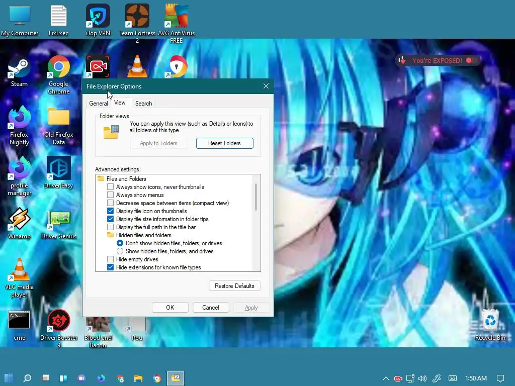Open the notification center icon
515x386 pixels.
500,378
